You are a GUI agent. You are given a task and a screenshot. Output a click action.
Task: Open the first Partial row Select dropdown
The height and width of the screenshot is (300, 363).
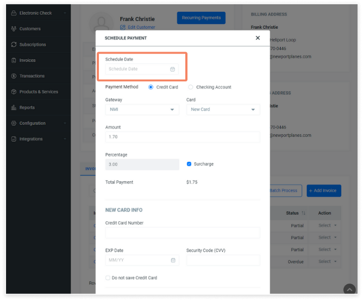point(327,225)
